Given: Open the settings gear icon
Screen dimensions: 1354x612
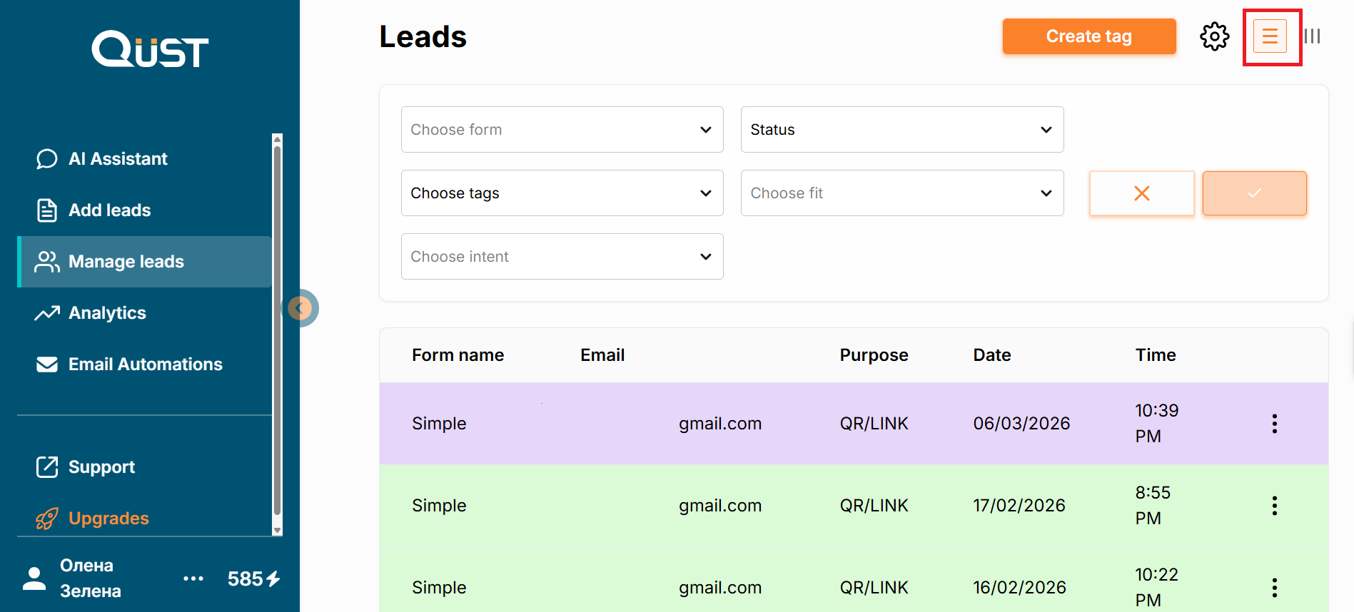Looking at the screenshot, I should pos(1214,36).
